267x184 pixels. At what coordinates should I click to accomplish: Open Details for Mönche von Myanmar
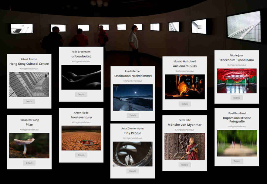click(185, 165)
